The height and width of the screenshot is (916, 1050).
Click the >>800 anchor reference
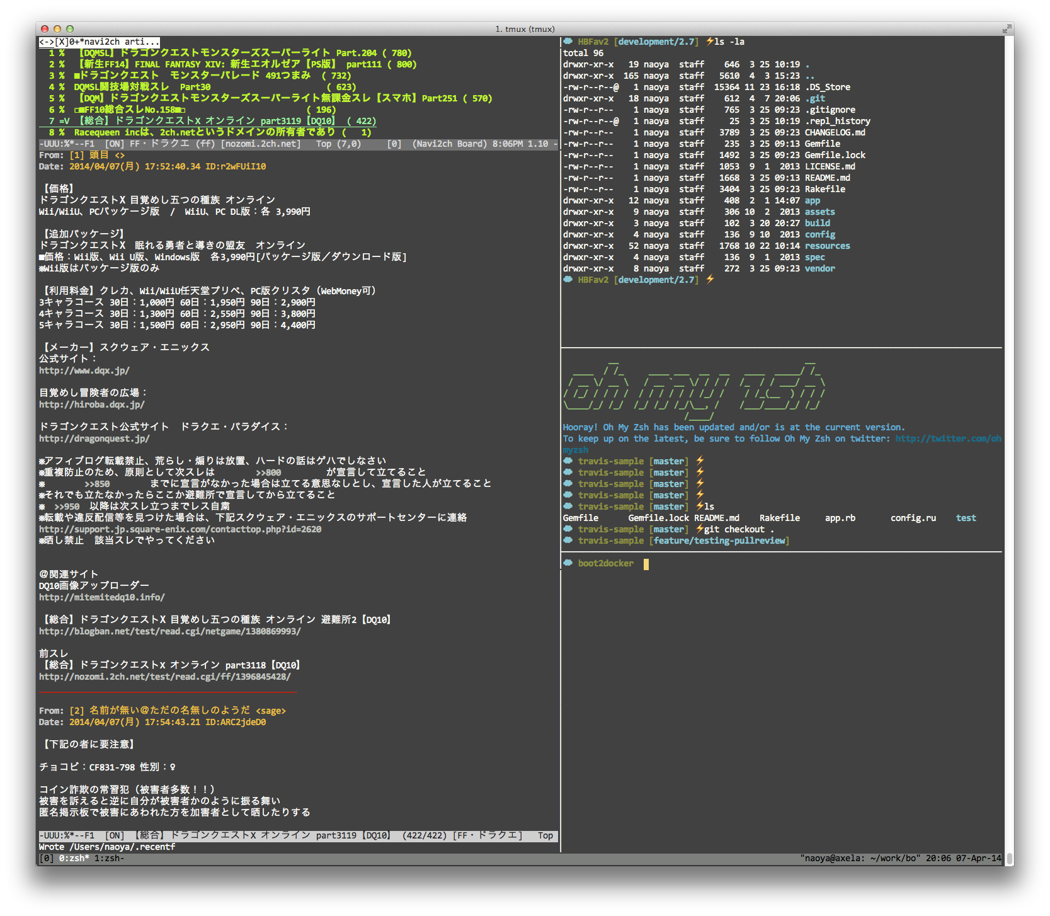[268, 472]
